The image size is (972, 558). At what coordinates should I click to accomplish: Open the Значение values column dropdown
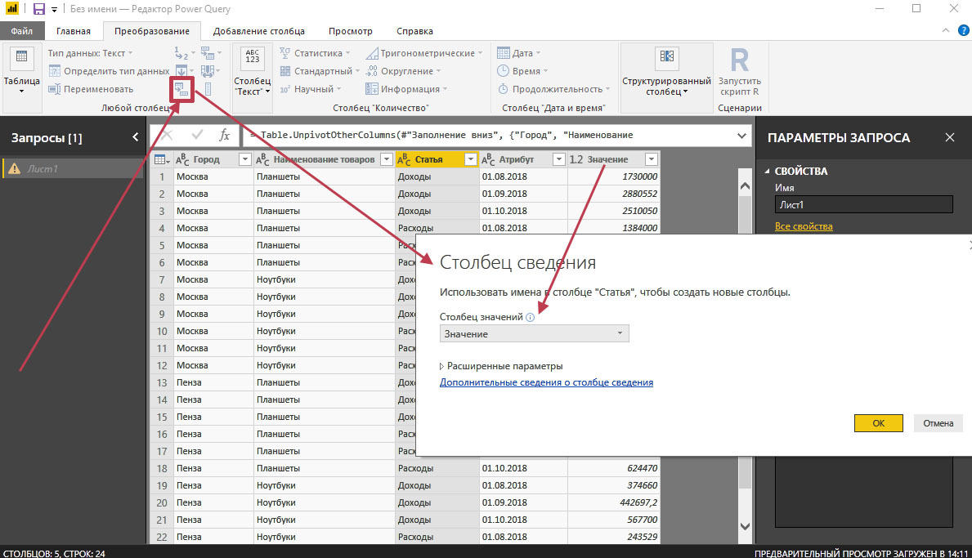[535, 333]
